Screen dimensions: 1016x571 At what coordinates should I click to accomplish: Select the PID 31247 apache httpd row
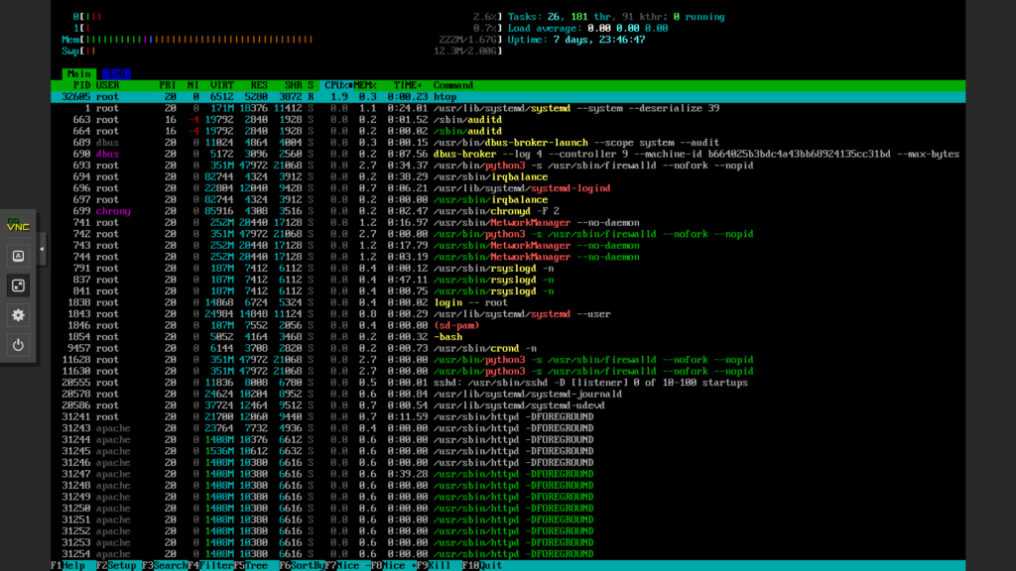tap(508, 474)
